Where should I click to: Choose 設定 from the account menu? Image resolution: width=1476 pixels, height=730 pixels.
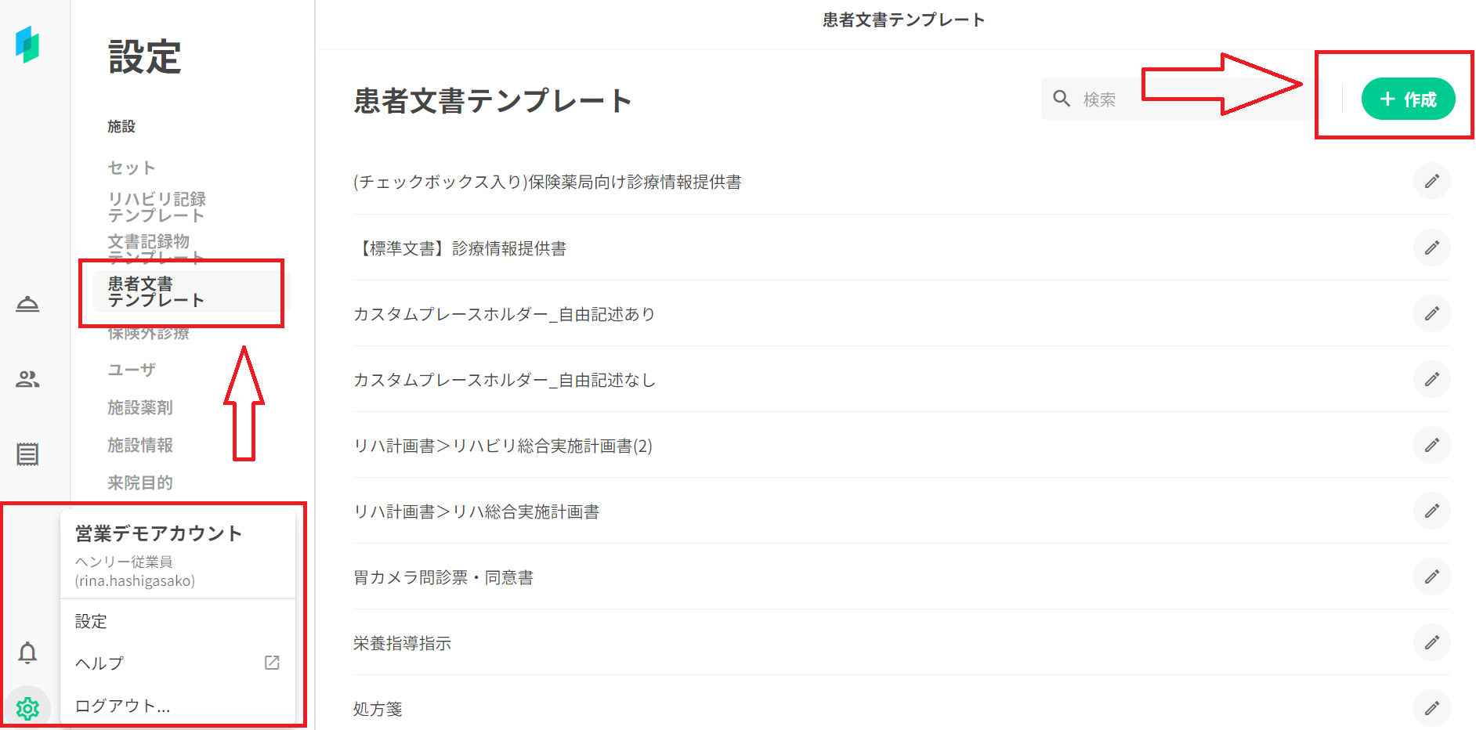tap(92, 622)
